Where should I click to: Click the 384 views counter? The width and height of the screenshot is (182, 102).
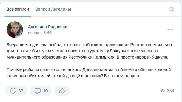(x=170, y=91)
